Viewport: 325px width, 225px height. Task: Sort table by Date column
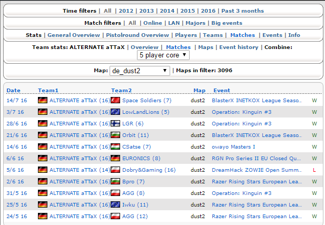click(x=13, y=91)
